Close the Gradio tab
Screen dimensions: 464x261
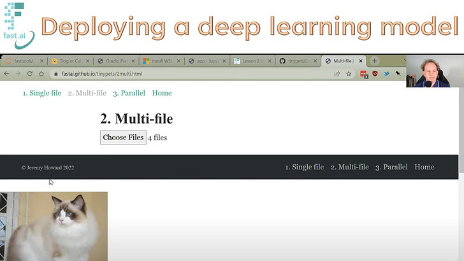coord(133,61)
